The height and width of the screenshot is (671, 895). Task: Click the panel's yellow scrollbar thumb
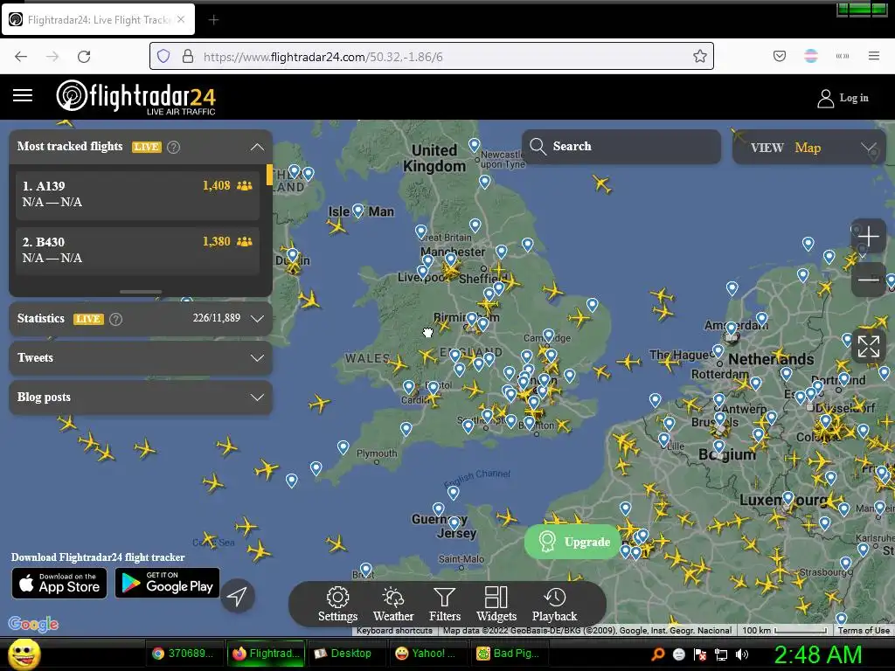pos(269,175)
